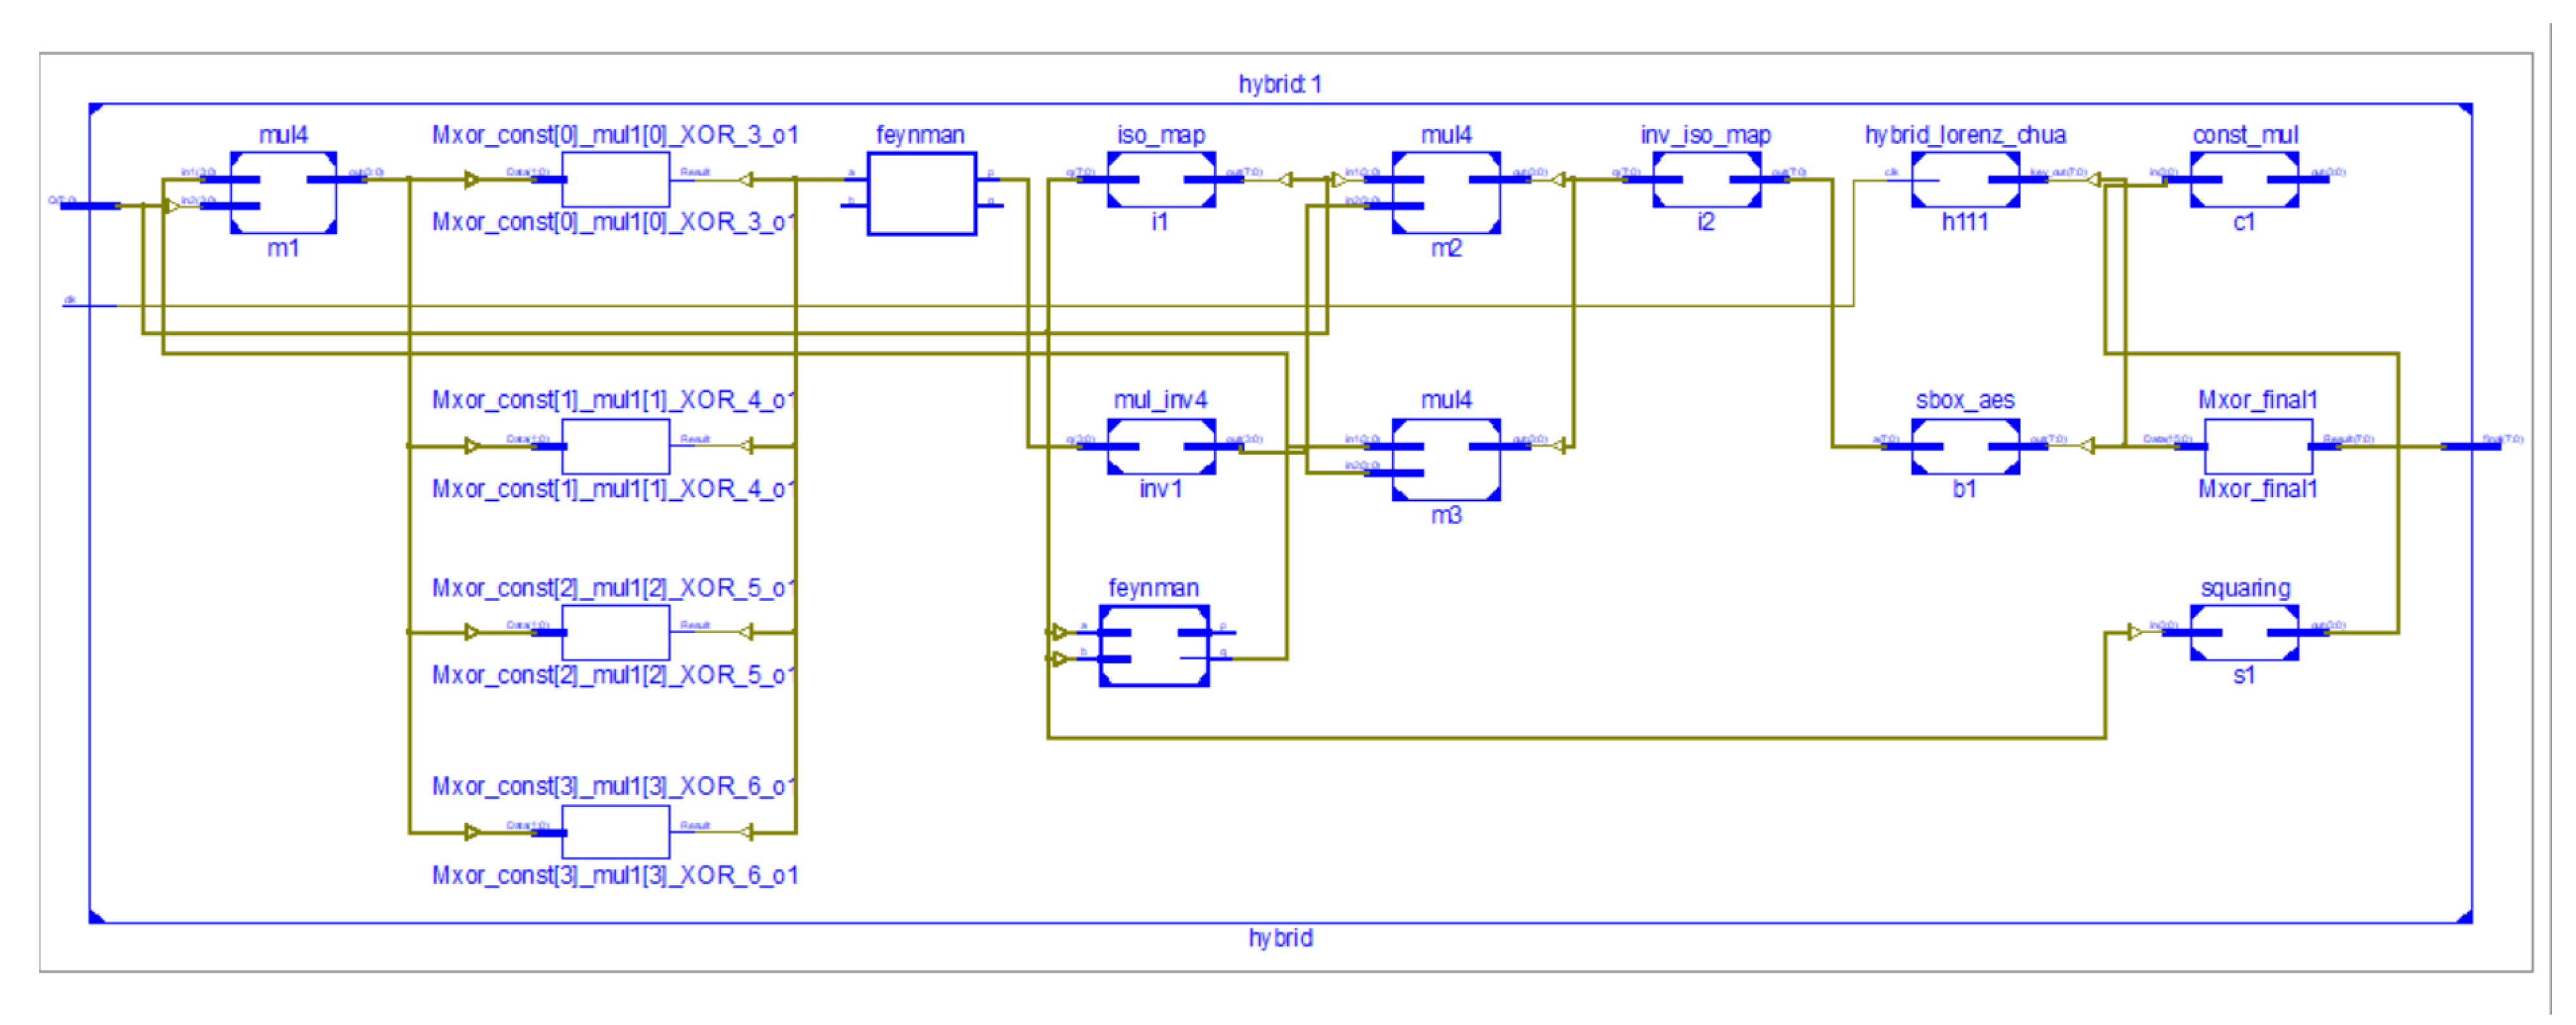This screenshot has width=2576, height=1025.
Task: Click the Mxor_const[0]_mul1[0]_XOR_3 block
Action: [615, 180]
